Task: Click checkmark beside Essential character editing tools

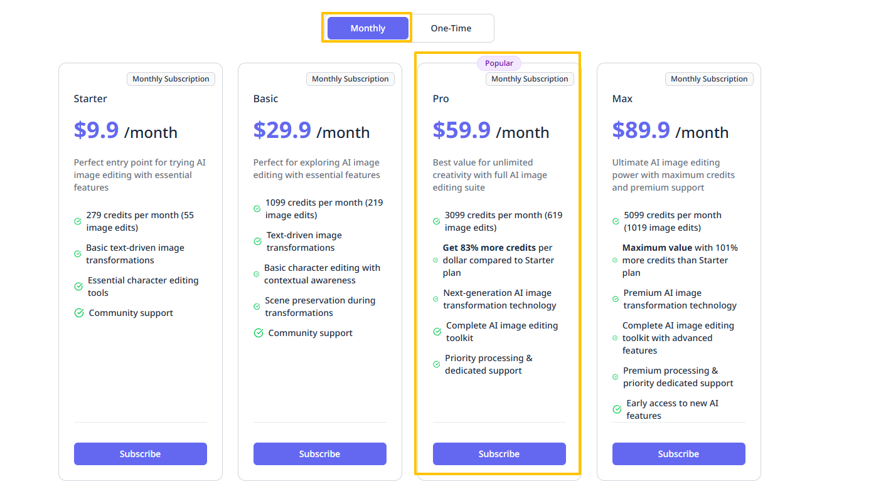Action: (x=78, y=287)
